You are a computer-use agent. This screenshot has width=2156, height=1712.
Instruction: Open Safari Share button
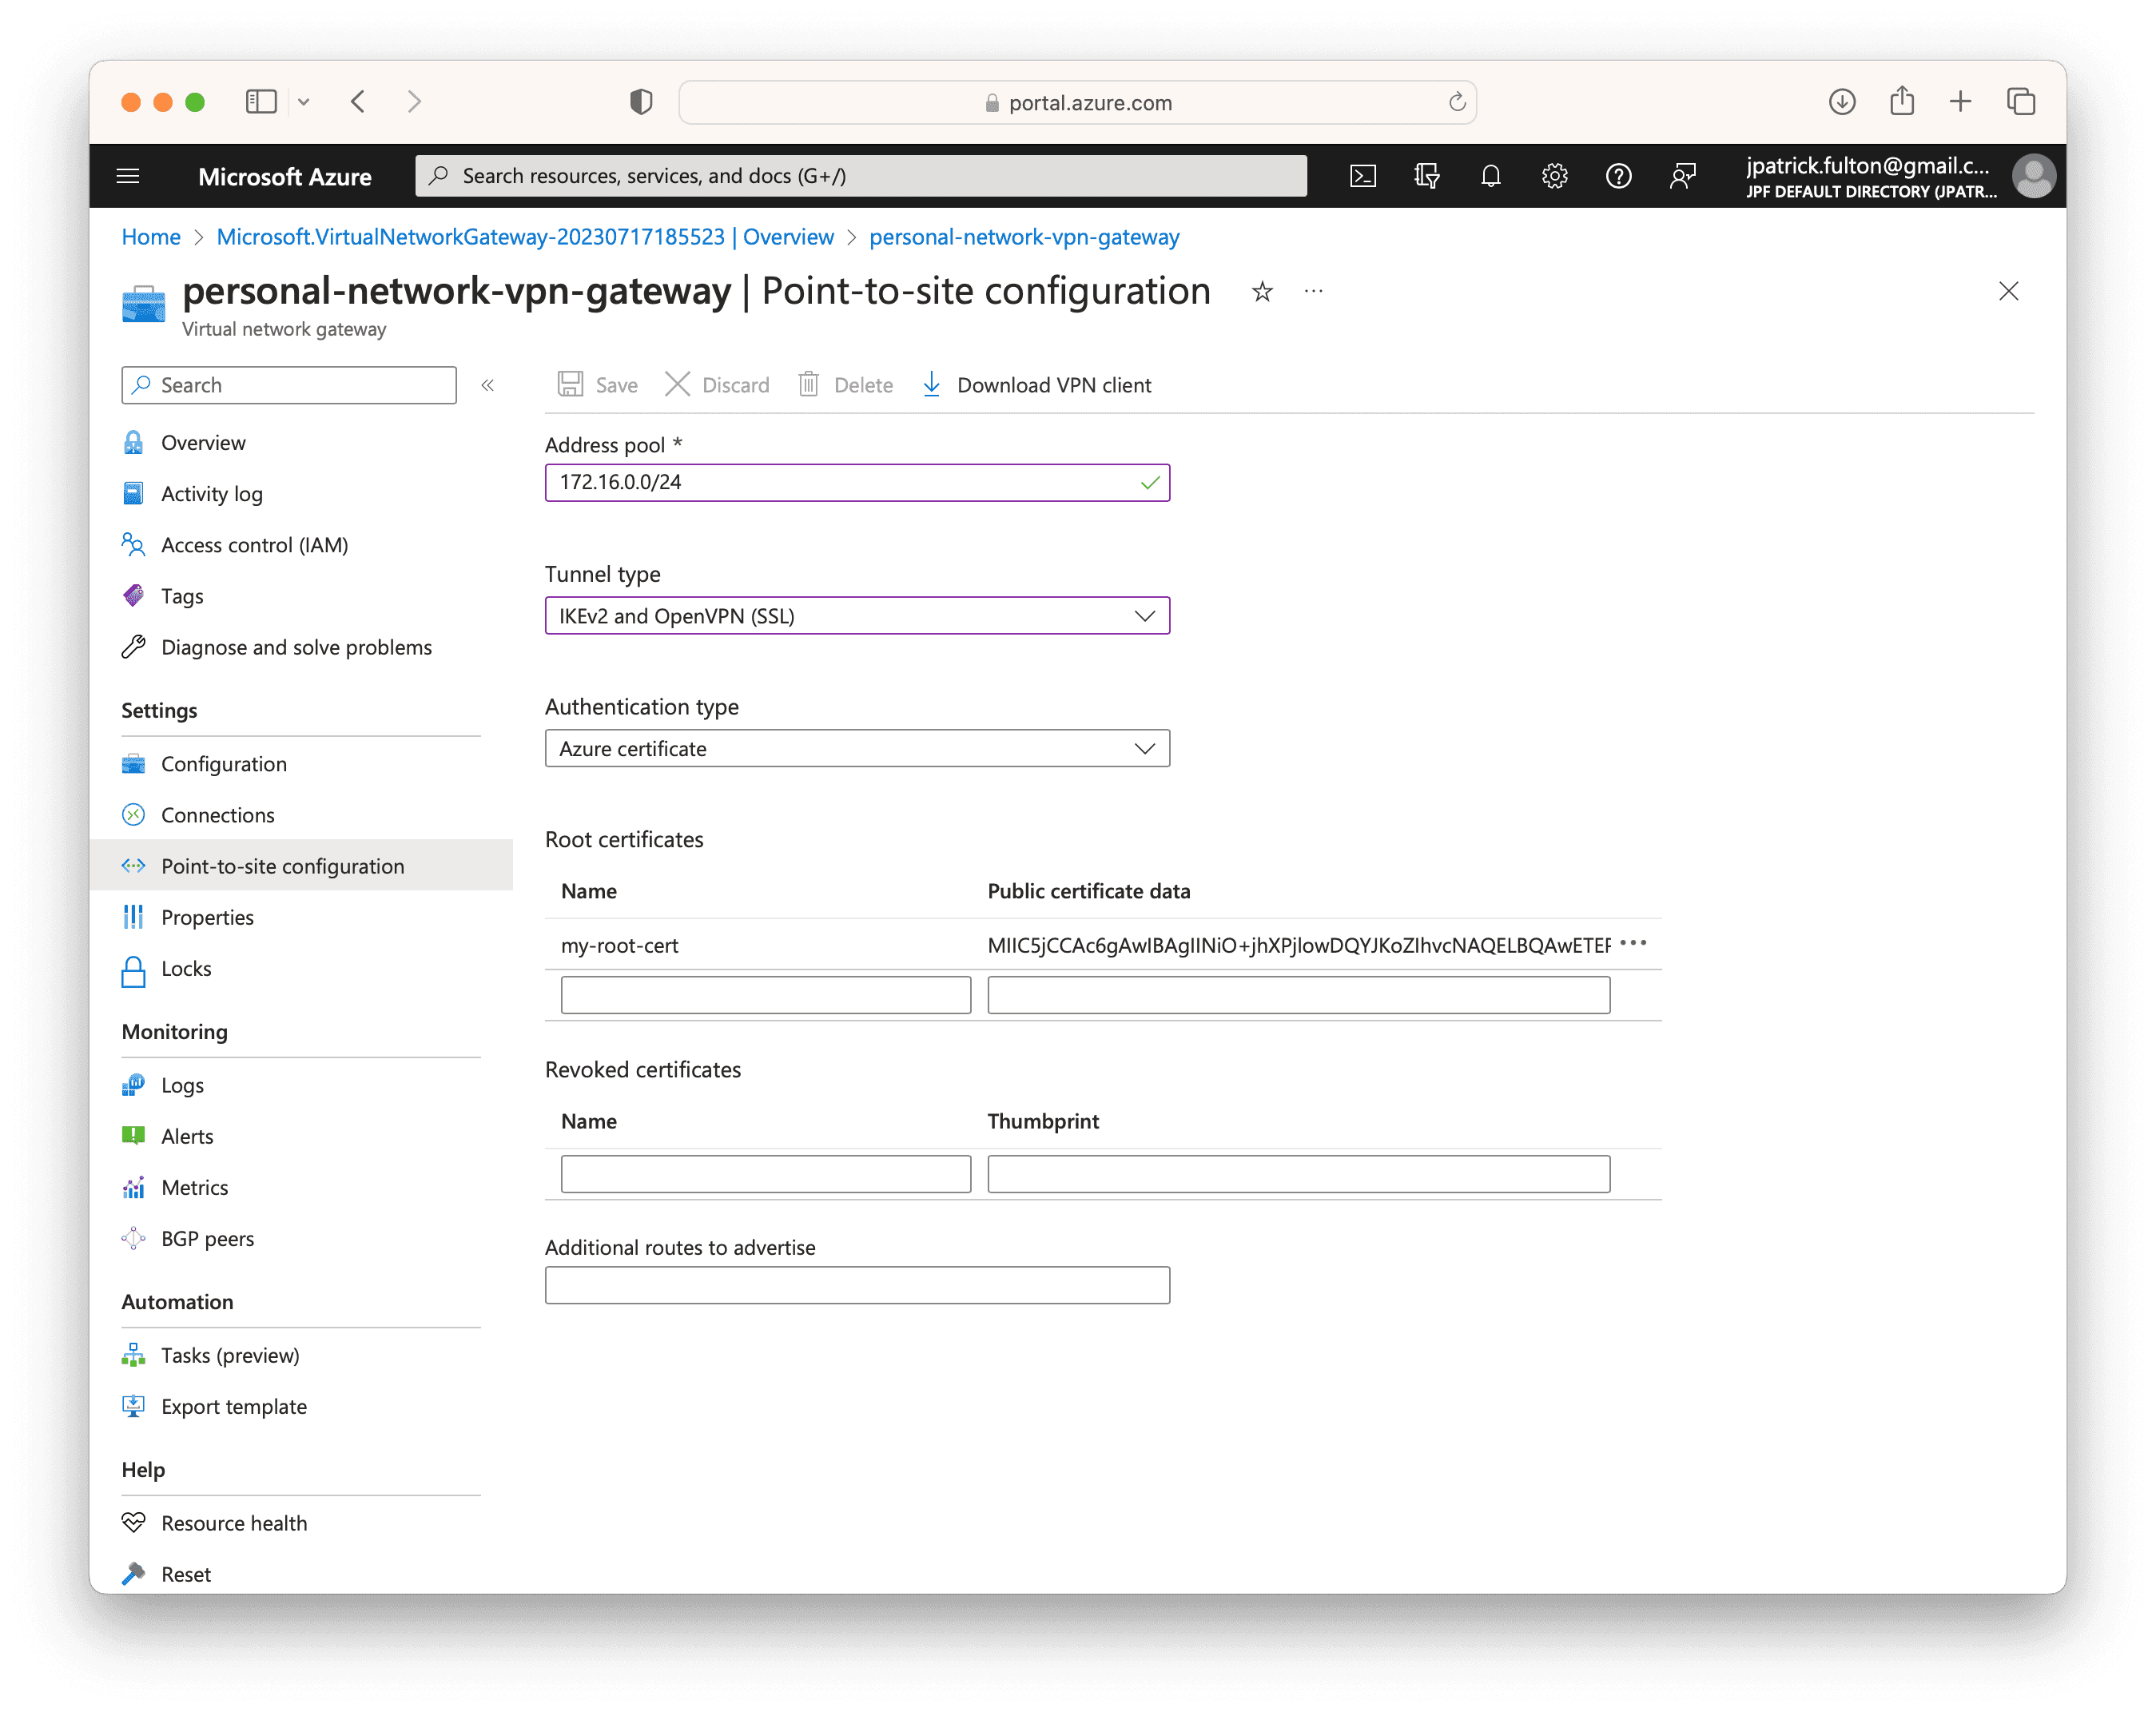point(1901,101)
